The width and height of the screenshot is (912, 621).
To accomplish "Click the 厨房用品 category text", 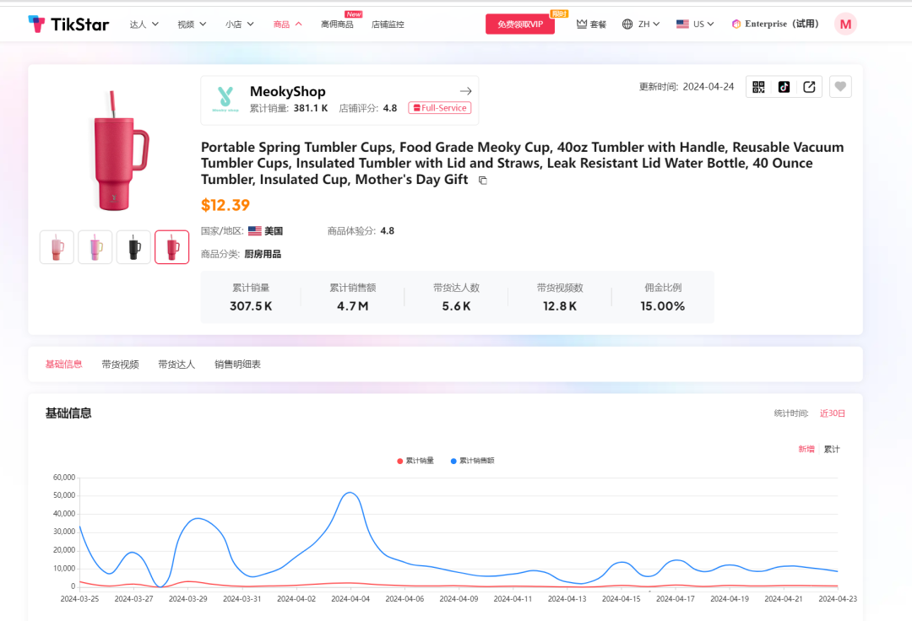I will 263,254.
